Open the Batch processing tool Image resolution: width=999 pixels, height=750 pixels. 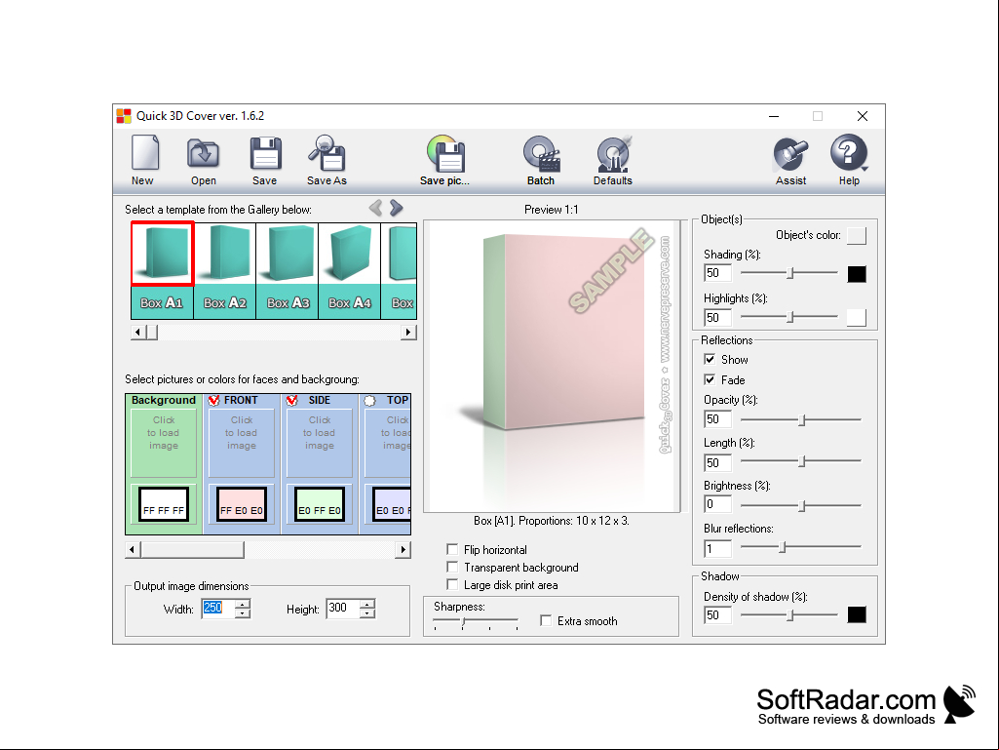click(x=541, y=154)
